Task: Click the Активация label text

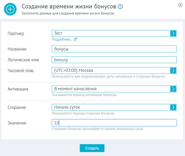Action: click(18, 89)
